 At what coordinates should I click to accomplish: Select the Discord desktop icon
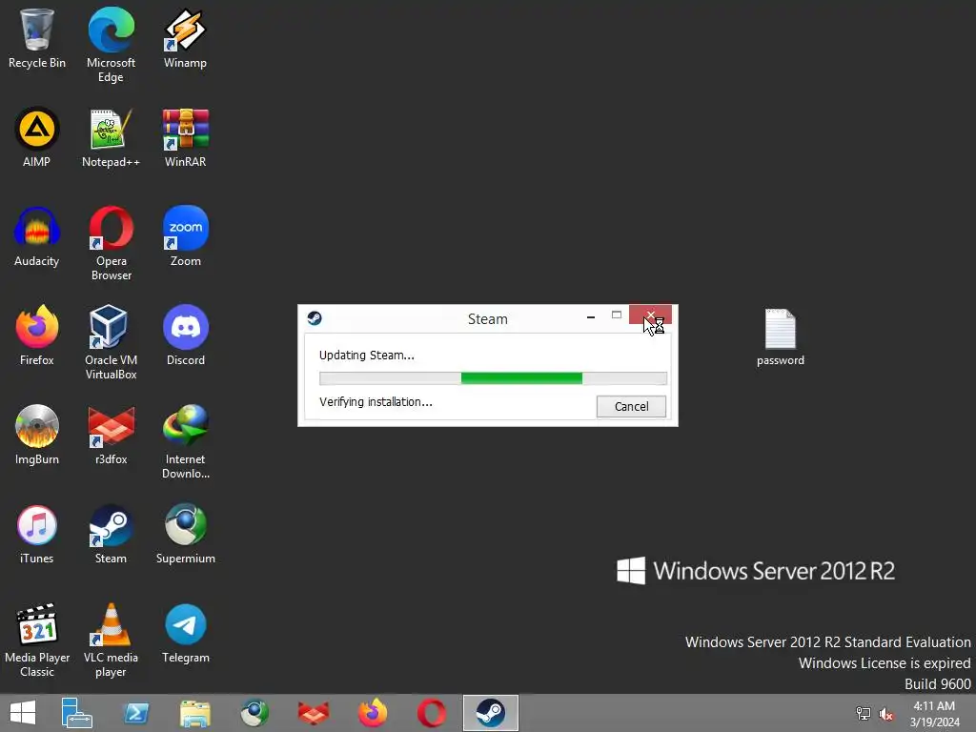pos(185,336)
